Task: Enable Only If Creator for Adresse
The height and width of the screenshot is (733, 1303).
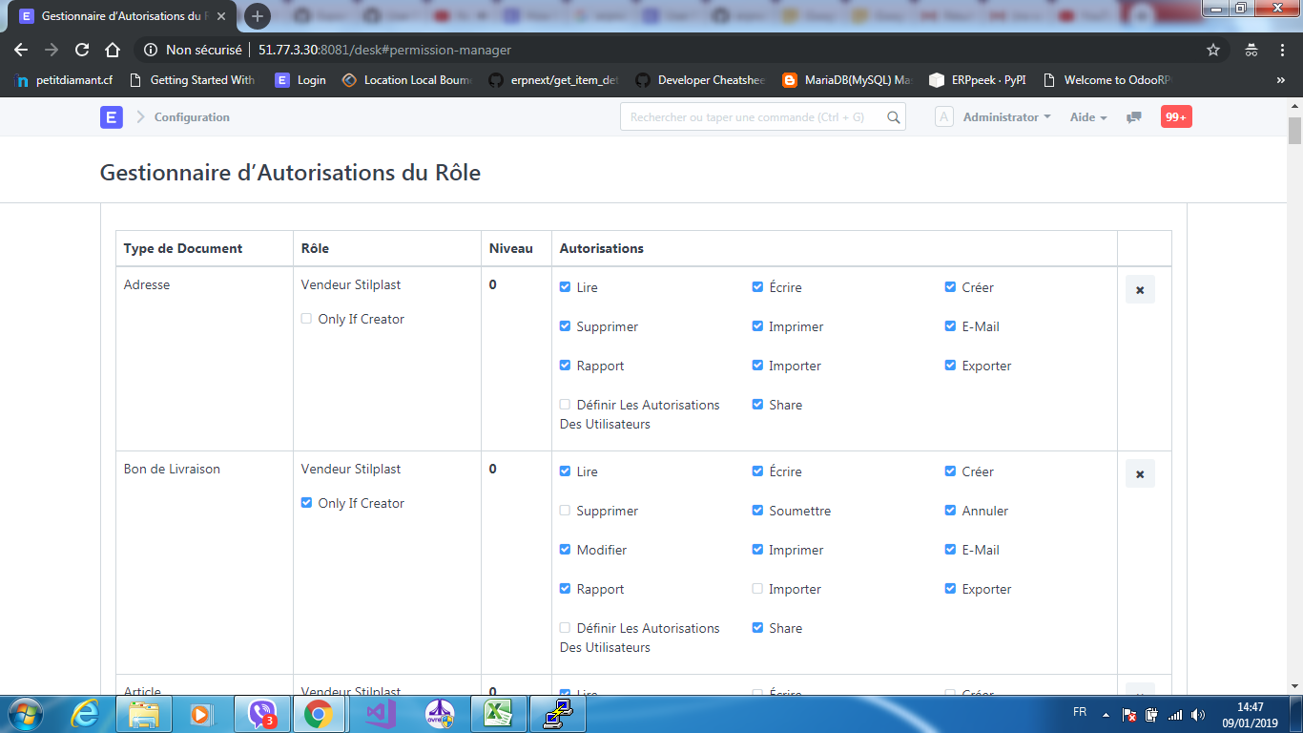Action: [x=306, y=319]
